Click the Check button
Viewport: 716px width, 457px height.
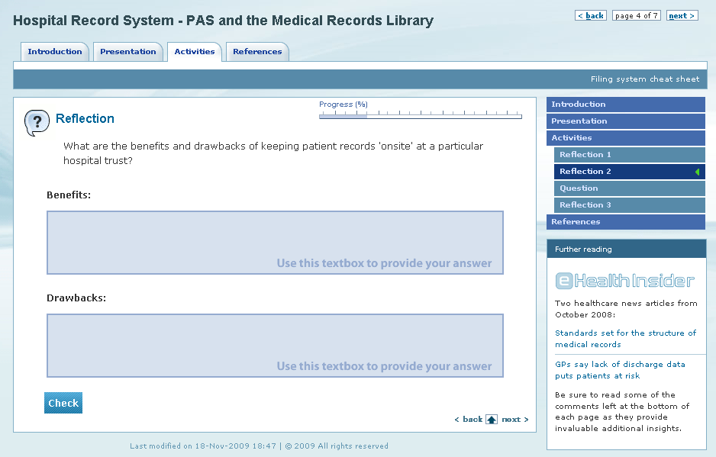point(63,403)
